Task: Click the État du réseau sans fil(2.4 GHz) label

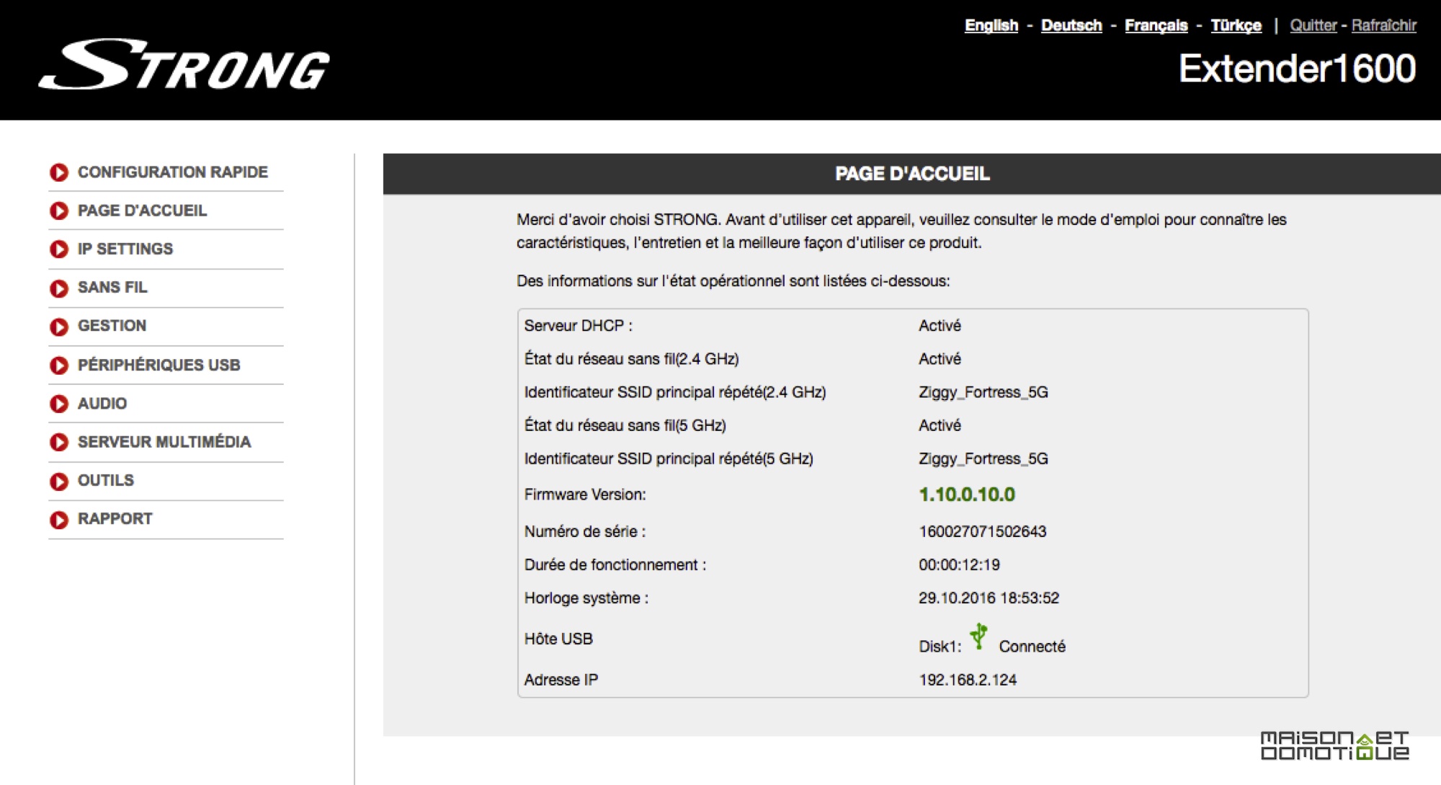Action: (x=631, y=359)
